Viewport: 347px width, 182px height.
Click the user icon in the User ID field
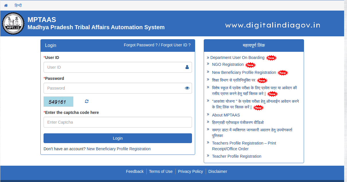187,67
